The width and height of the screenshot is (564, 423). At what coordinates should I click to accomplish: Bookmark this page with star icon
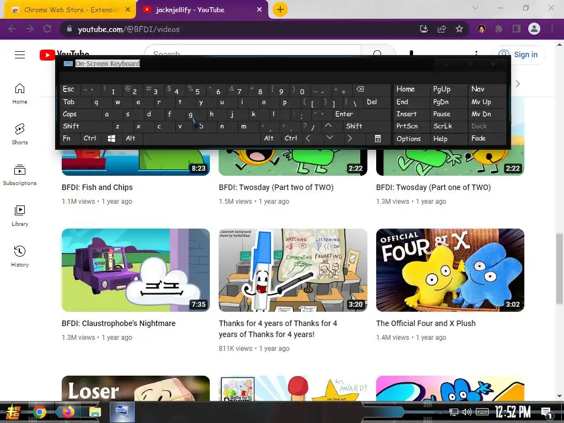coord(459,29)
